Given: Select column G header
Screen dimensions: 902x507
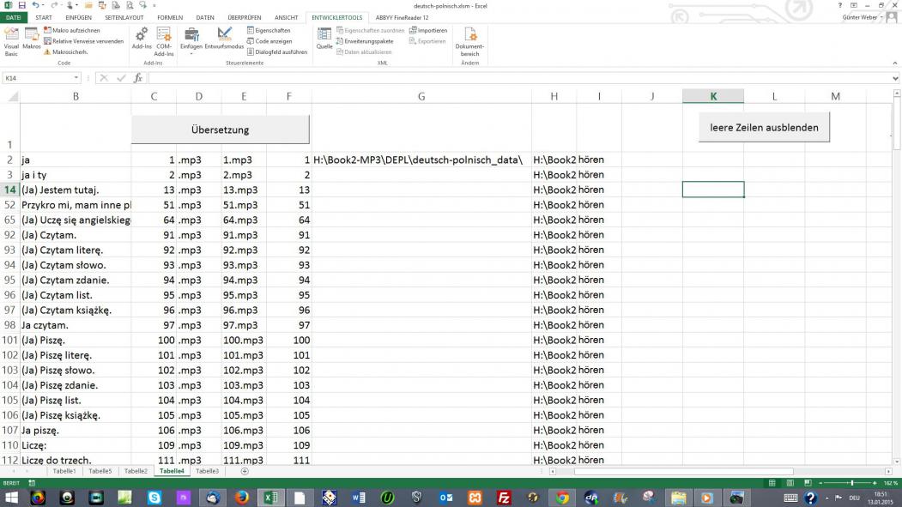Looking at the screenshot, I should [x=421, y=97].
